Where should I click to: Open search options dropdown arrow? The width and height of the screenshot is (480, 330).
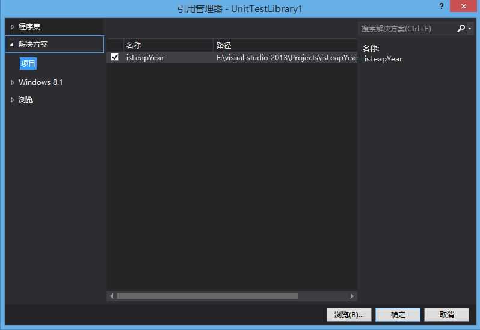(x=470, y=28)
